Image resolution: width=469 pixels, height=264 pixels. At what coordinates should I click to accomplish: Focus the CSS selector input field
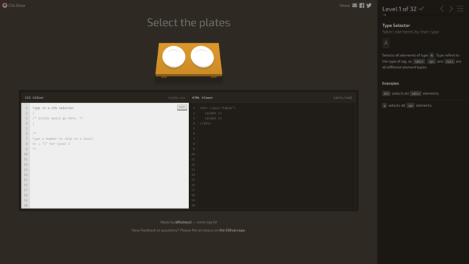103,108
